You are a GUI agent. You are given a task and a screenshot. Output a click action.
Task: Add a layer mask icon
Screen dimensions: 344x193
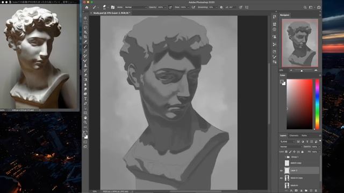click(x=296, y=191)
